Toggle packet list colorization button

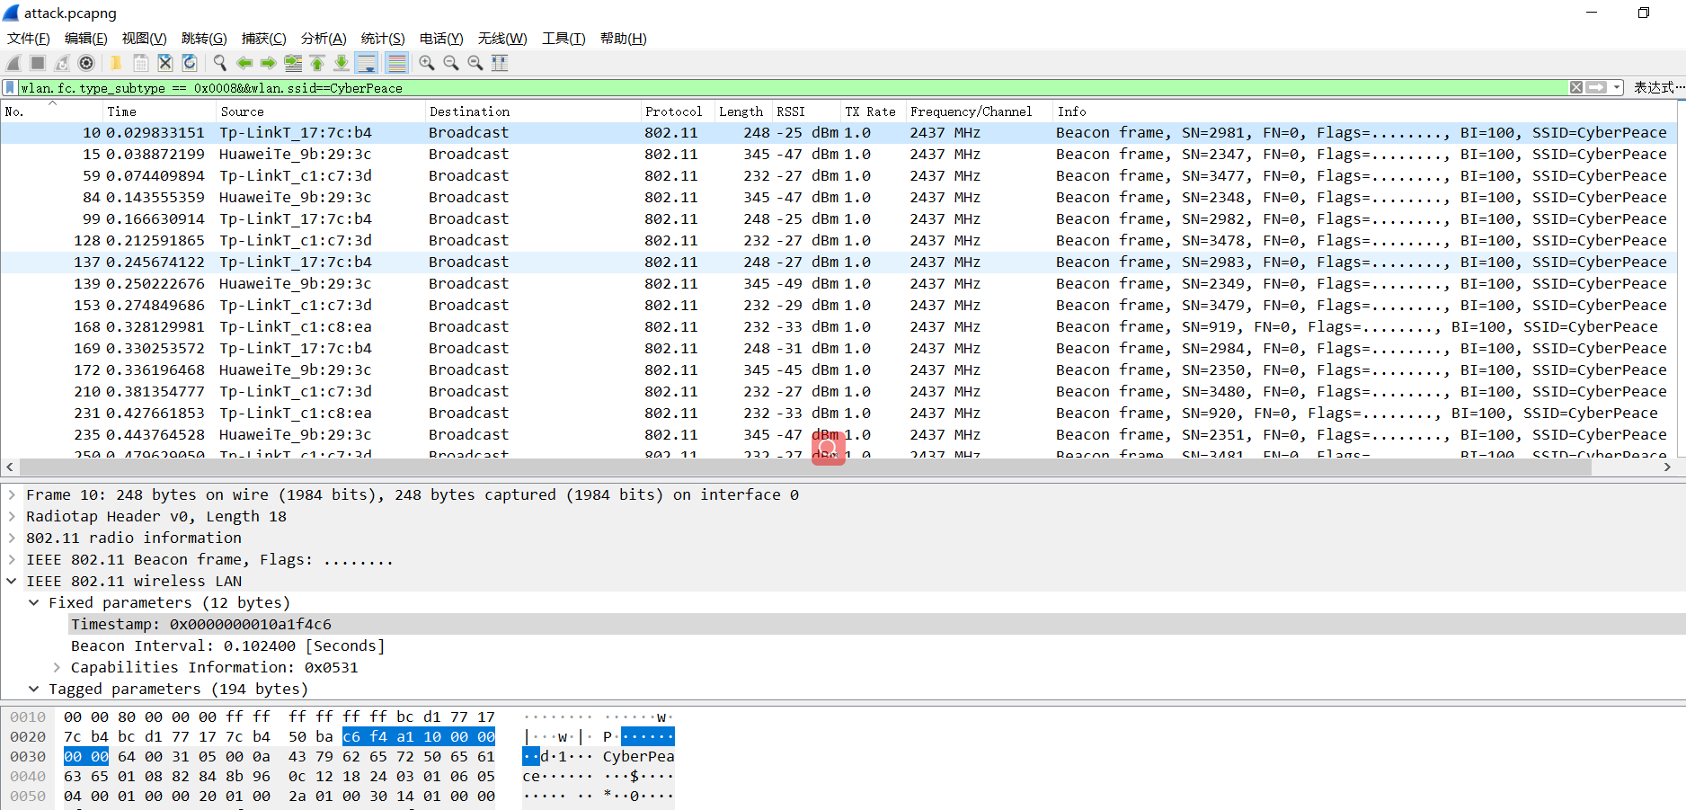click(x=396, y=63)
